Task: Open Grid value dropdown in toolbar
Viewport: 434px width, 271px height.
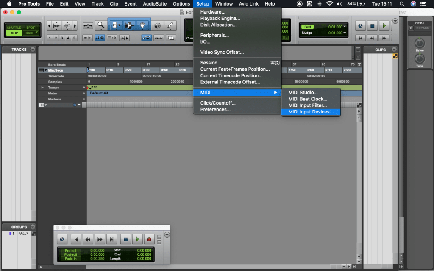Action: coord(345,27)
